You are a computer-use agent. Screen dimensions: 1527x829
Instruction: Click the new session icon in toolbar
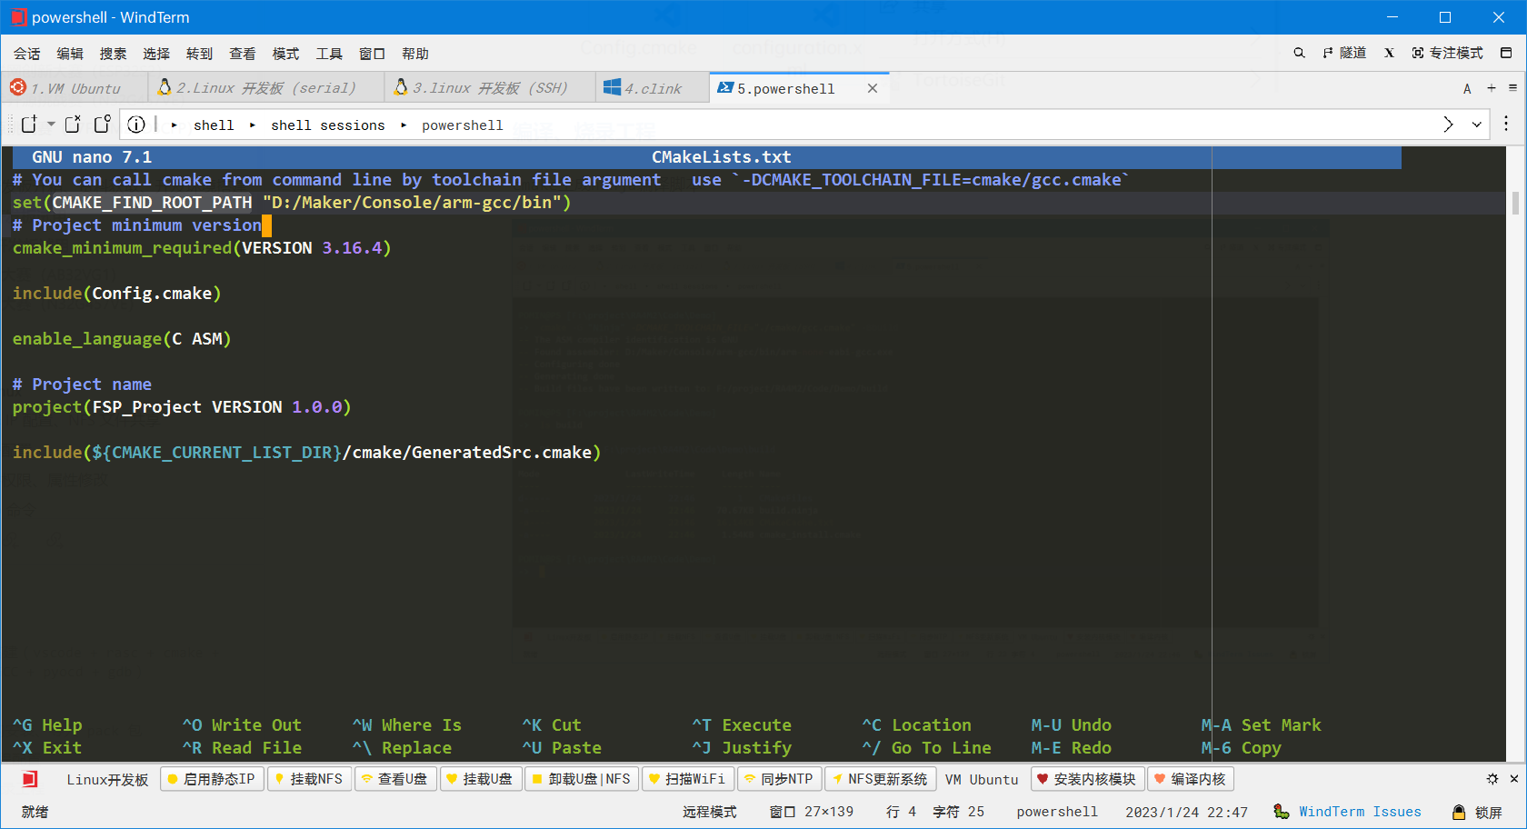[x=29, y=125]
